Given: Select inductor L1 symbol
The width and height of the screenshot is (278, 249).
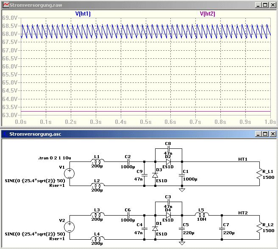Looking at the screenshot, I should (x=97, y=161).
